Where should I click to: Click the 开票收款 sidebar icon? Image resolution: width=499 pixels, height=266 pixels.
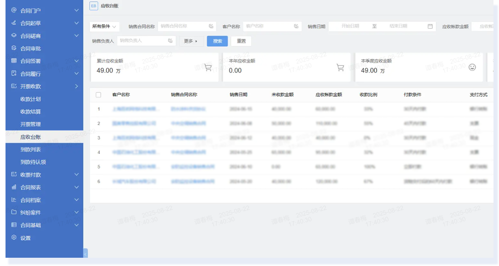click(14, 86)
